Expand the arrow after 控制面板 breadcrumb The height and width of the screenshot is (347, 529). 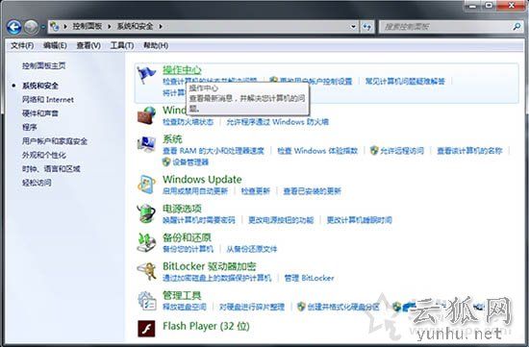tap(110, 26)
